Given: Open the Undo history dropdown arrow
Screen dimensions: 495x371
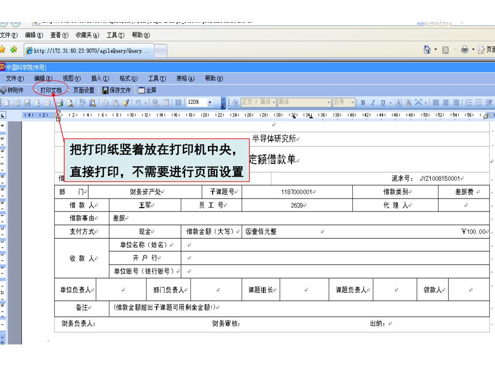Looking at the screenshot, I should tap(146, 102).
